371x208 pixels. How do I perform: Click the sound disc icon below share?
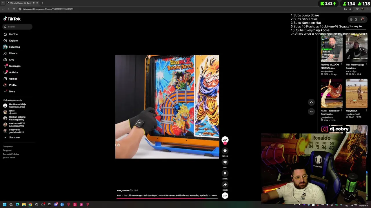click(225, 196)
